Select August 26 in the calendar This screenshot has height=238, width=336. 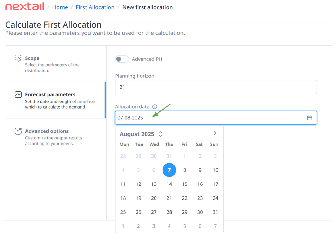click(138, 212)
